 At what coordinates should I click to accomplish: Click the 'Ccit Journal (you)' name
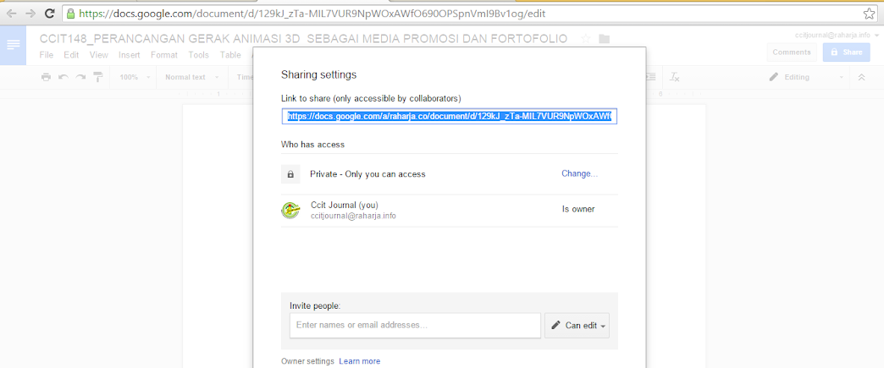pyautogui.click(x=345, y=205)
